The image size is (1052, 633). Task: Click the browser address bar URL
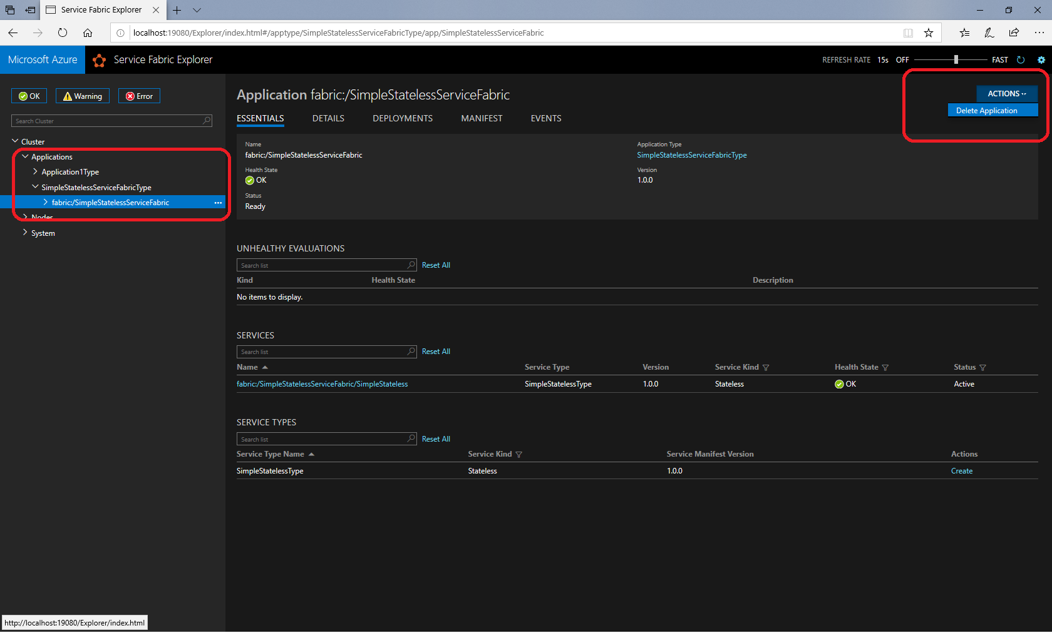338,33
